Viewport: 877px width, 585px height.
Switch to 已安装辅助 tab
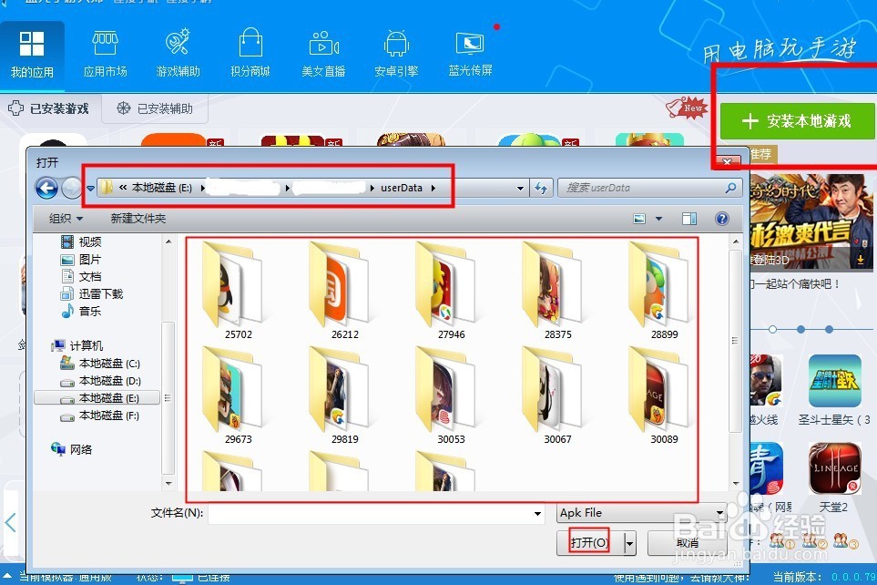click(x=155, y=108)
